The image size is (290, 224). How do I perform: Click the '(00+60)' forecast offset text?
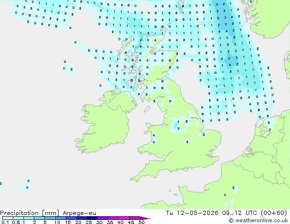(274, 213)
